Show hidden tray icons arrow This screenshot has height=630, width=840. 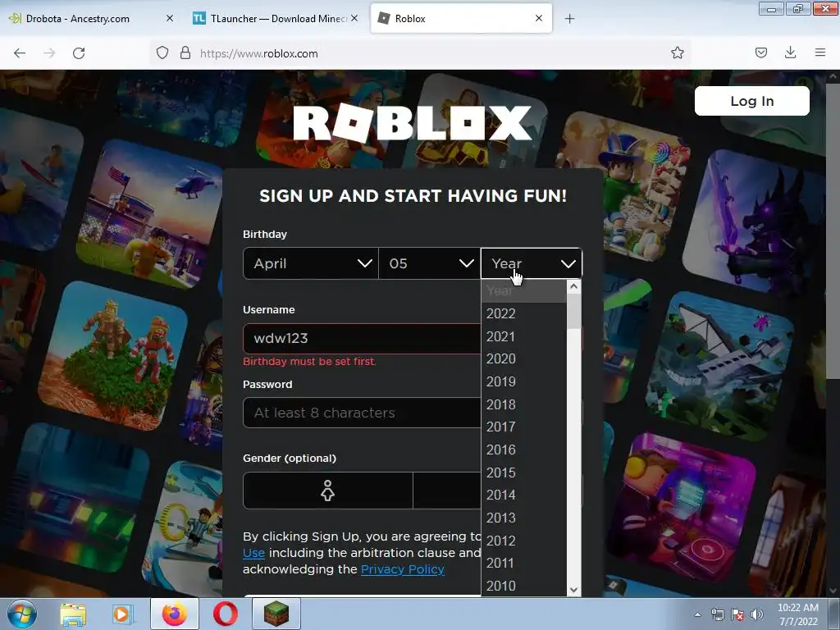(697, 614)
